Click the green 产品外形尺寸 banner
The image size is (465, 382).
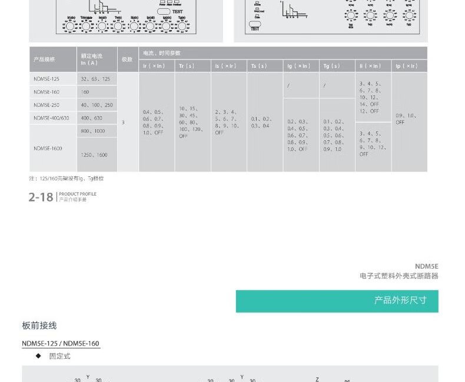pos(337,301)
